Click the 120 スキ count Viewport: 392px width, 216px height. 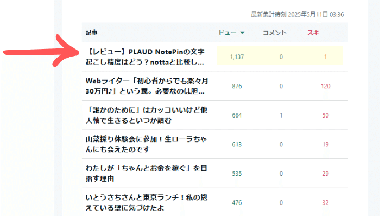326,86
